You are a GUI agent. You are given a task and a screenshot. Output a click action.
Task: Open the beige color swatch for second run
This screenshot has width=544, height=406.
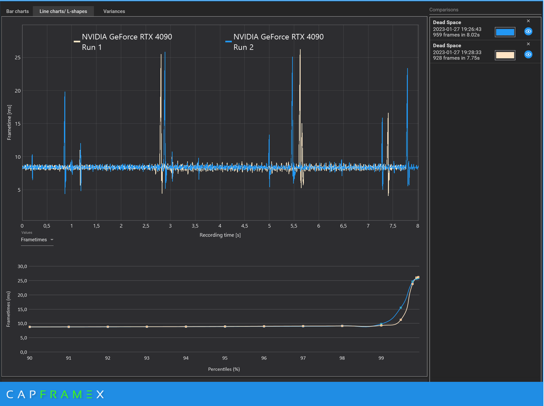505,55
